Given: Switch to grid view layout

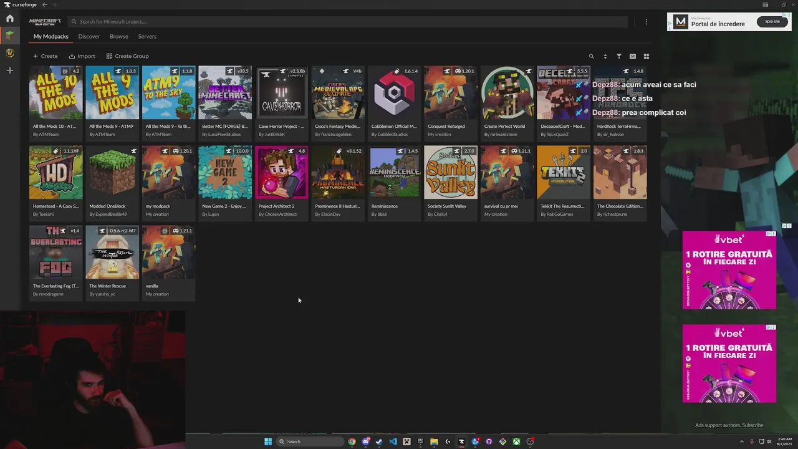Looking at the screenshot, I should click(647, 56).
